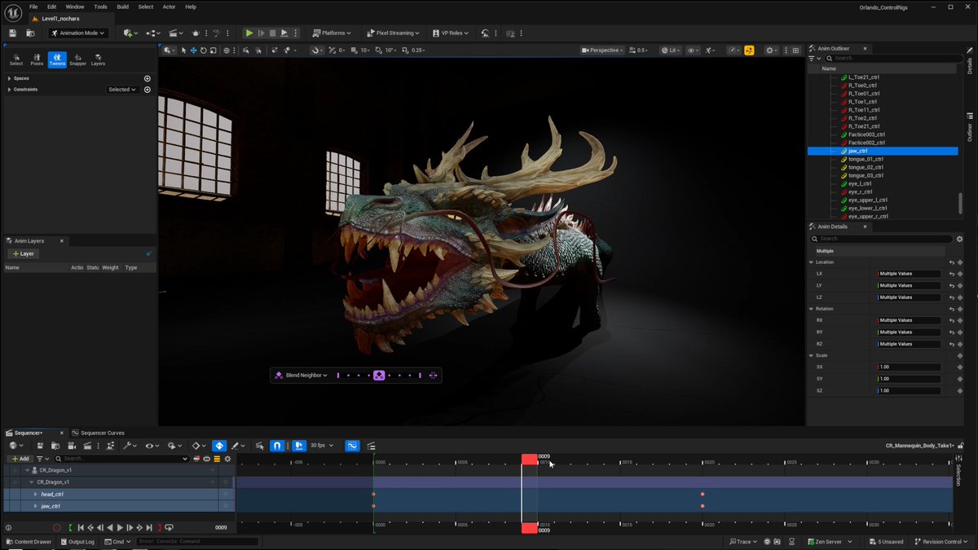Screen dimensions: 978x550
Task: Click the tween overshoot icon at right end
Action: (433, 376)
